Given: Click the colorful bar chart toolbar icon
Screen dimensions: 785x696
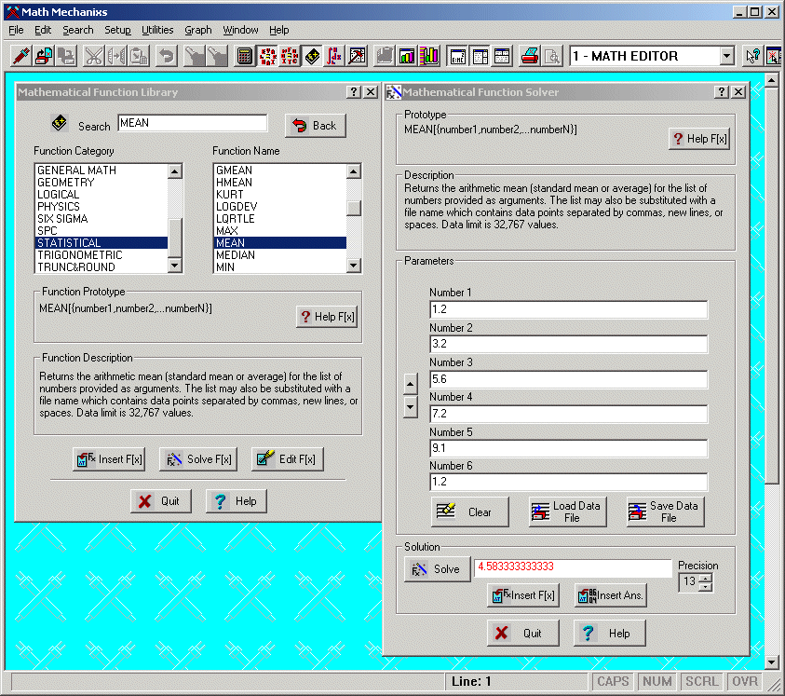Looking at the screenshot, I should (x=429, y=56).
